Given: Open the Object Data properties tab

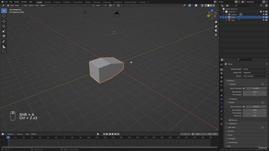Looking at the screenshot, I should pos(222,115).
